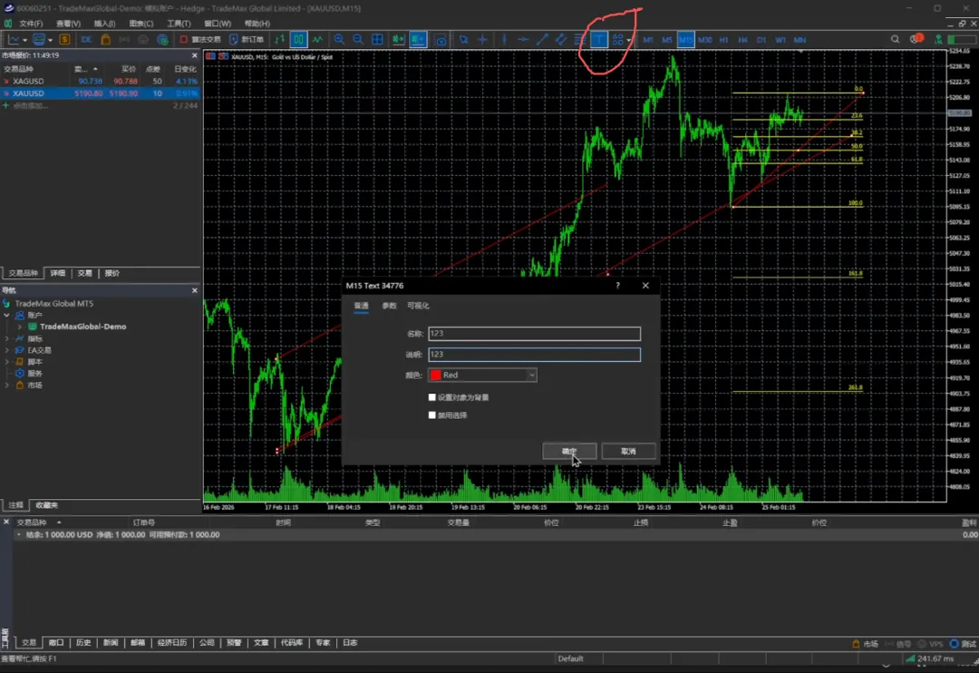Switch chart to candlestick view icon
The width and height of the screenshot is (979, 673).
[298, 40]
